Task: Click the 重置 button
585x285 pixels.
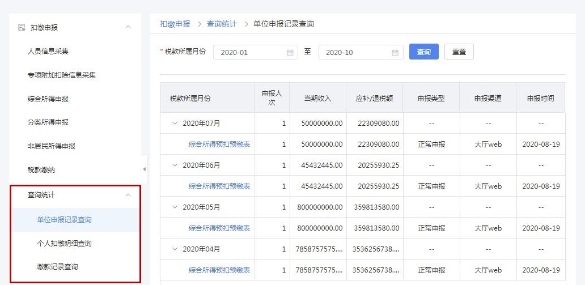Action: [x=459, y=52]
